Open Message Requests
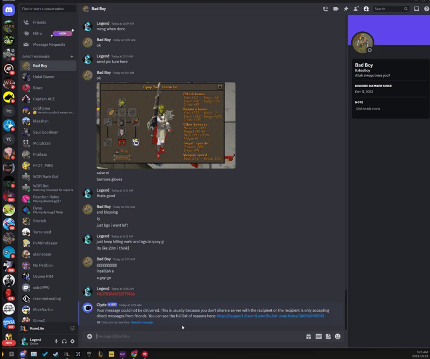Image resolution: width=430 pixels, height=359 pixels. point(48,45)
